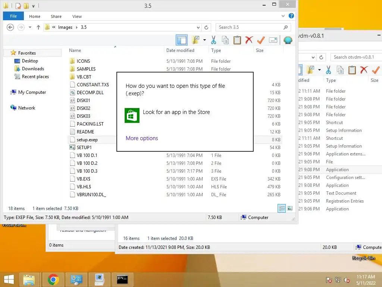The image size is (382, 287).
Task: Sort by the Name column header
Action: pyautogui.click(x=75, y=50)
